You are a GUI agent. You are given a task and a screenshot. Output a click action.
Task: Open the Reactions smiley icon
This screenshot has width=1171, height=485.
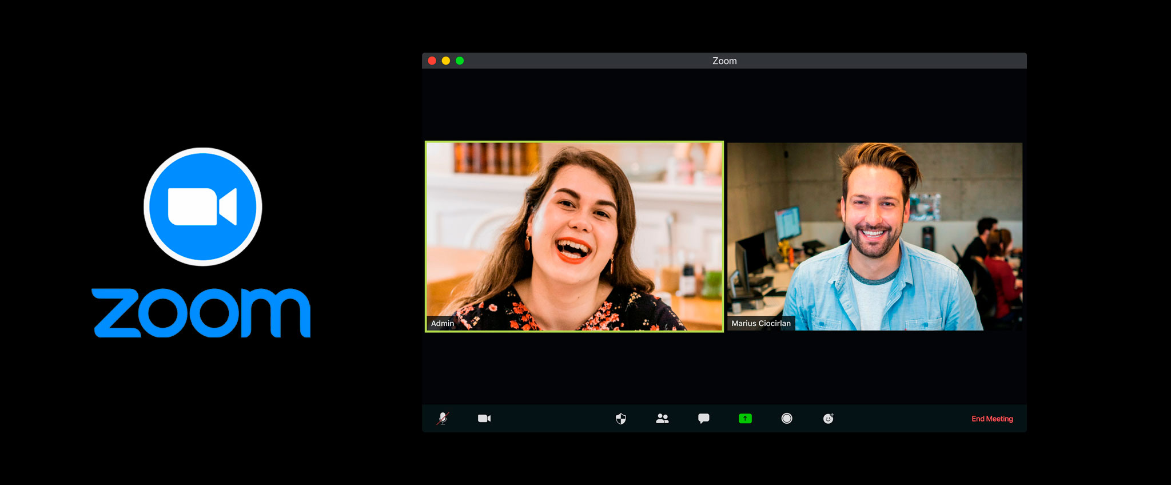pyautogui.click(x=829, y=419)
